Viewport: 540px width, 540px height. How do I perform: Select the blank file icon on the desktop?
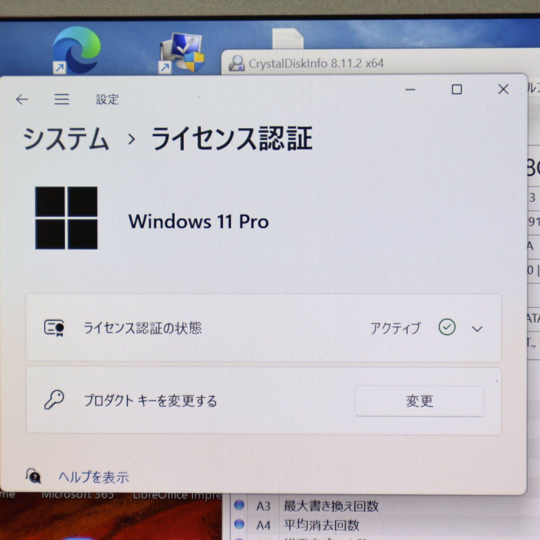tap(288, 39)
